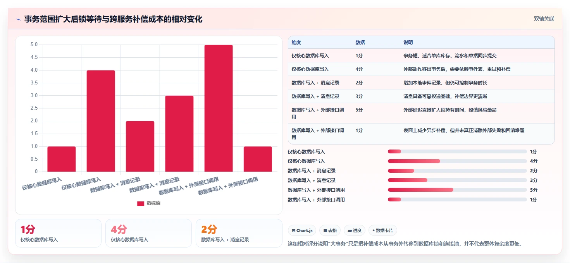Click the 4分 value in the table
Viewport: 570px width, 263px height.
coord(359,69)
